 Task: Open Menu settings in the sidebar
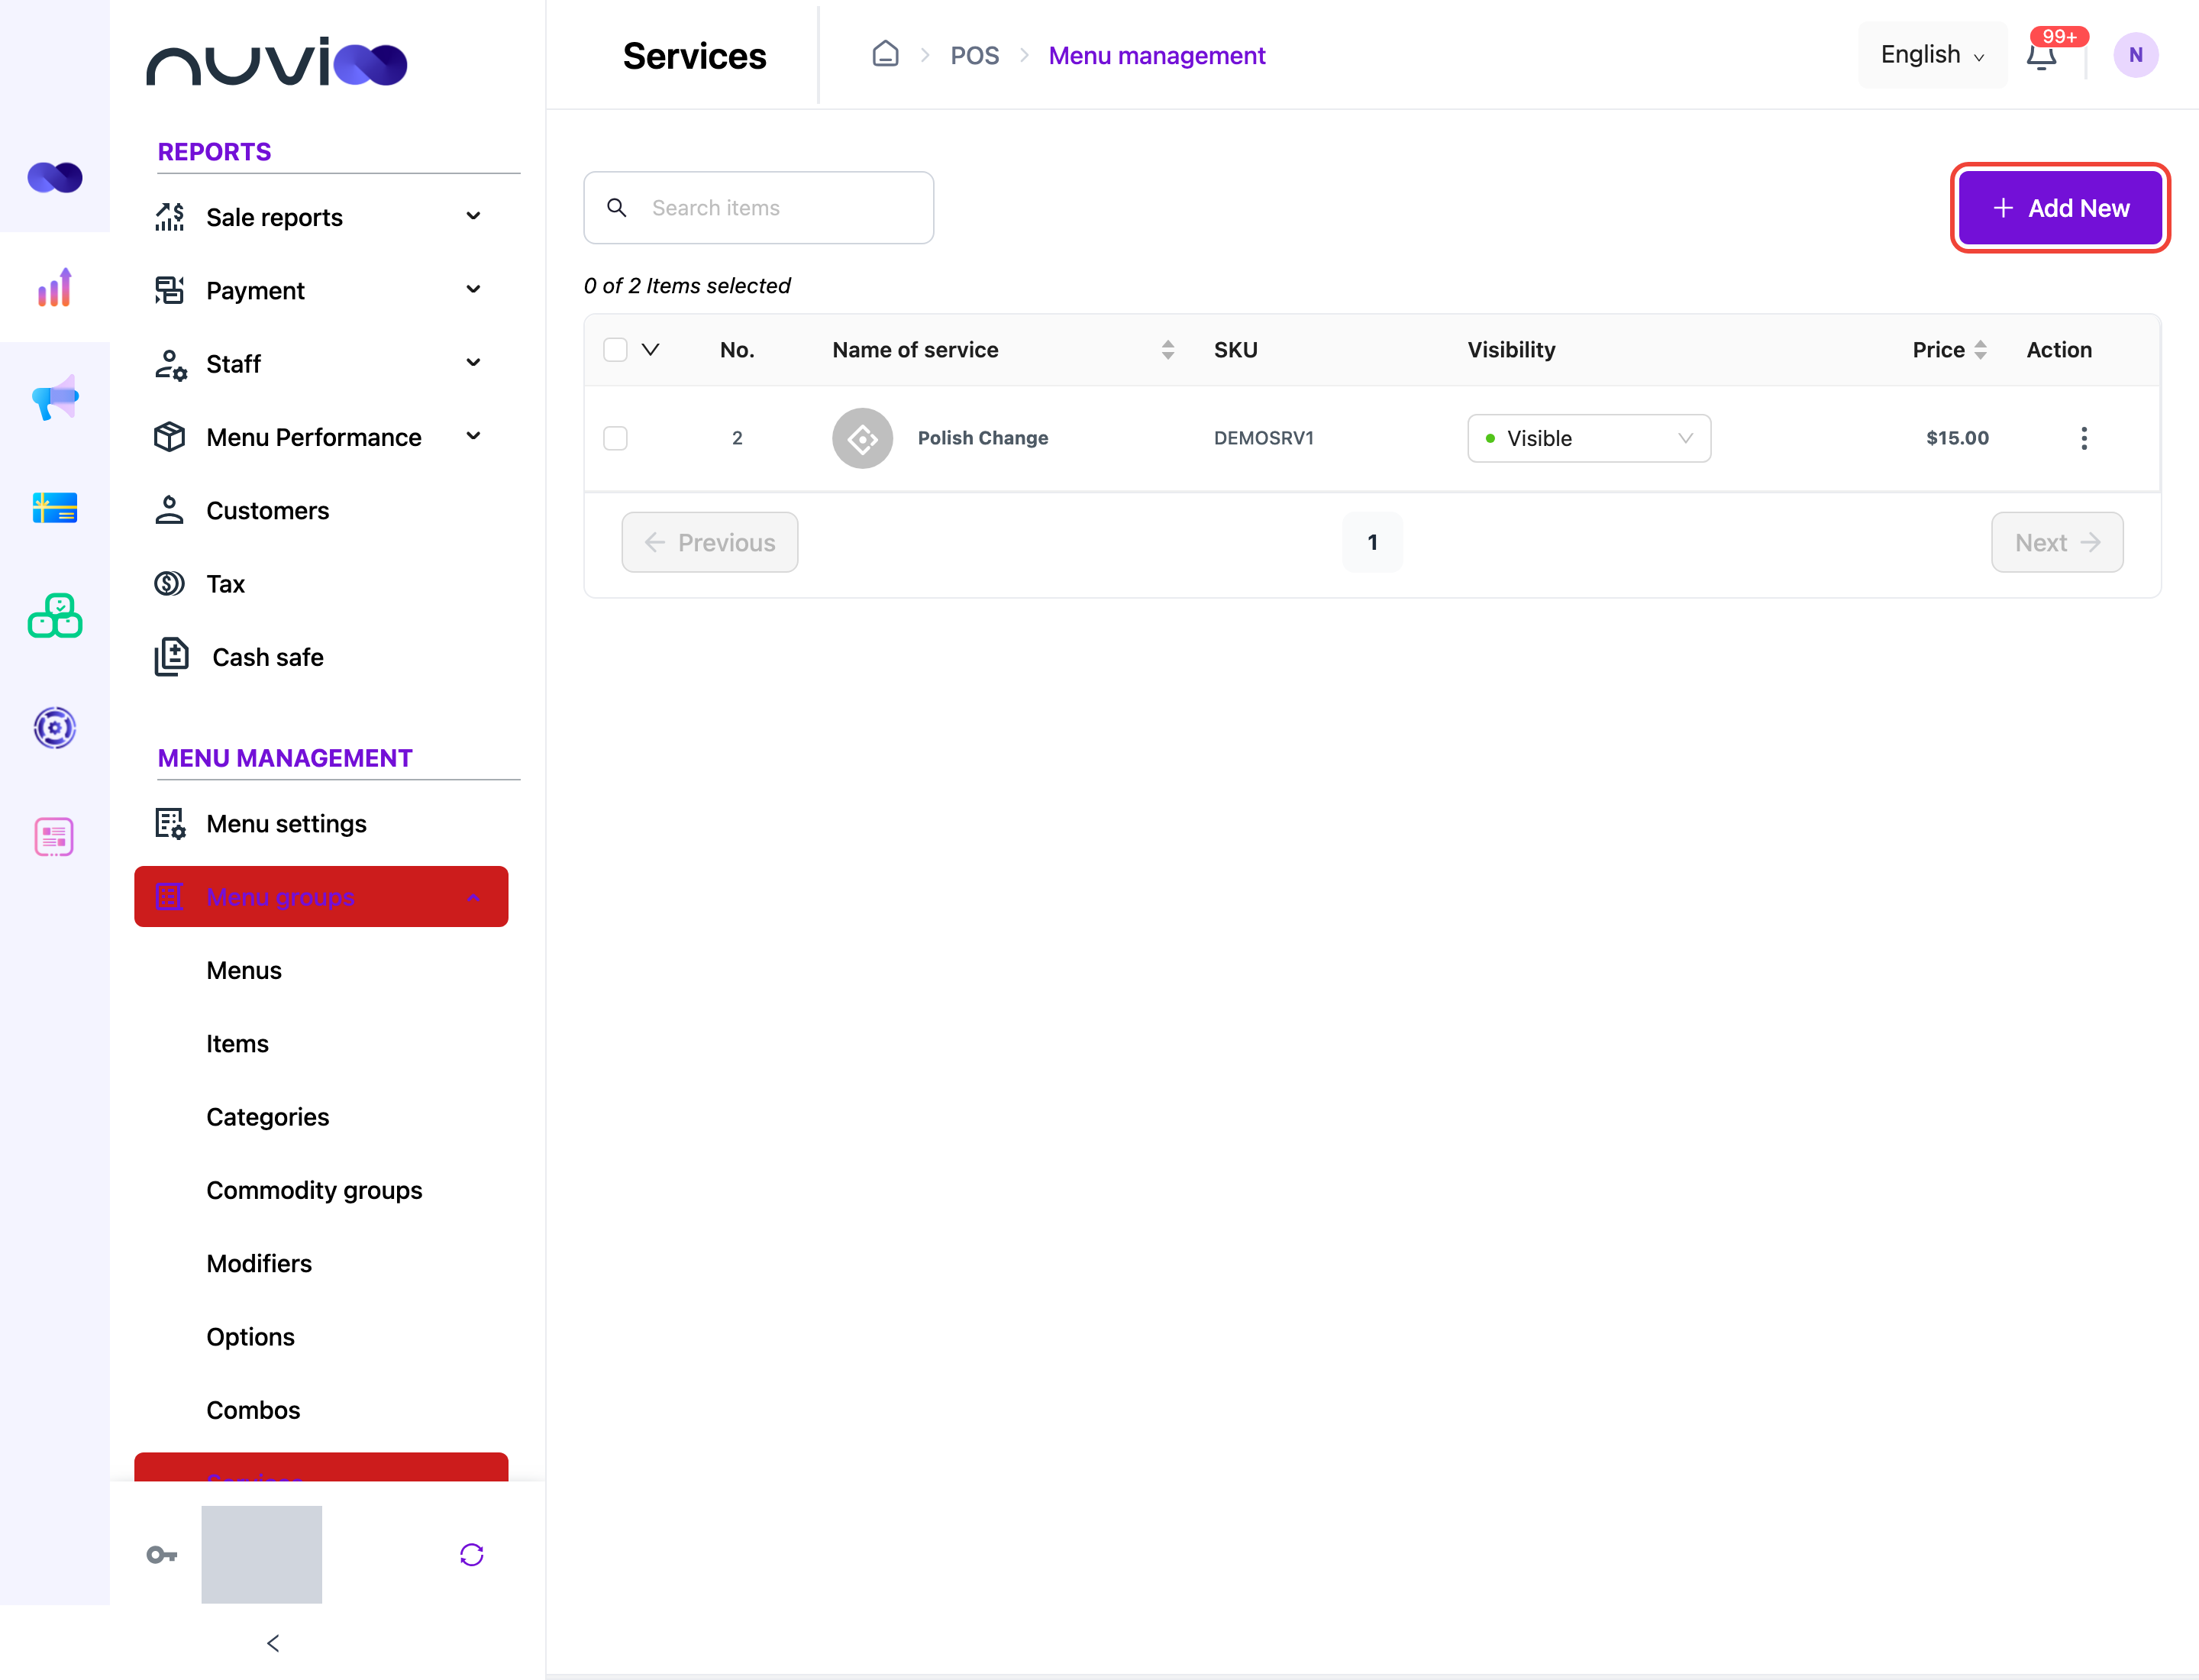click(320, 823)
